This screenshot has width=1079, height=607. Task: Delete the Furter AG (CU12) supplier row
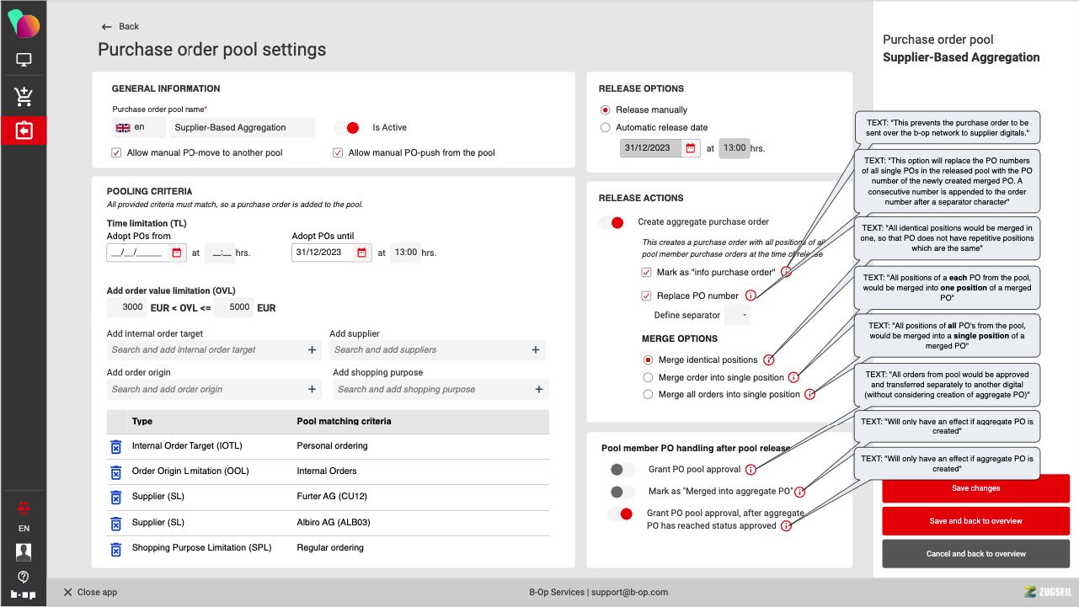tap(116, 497)
